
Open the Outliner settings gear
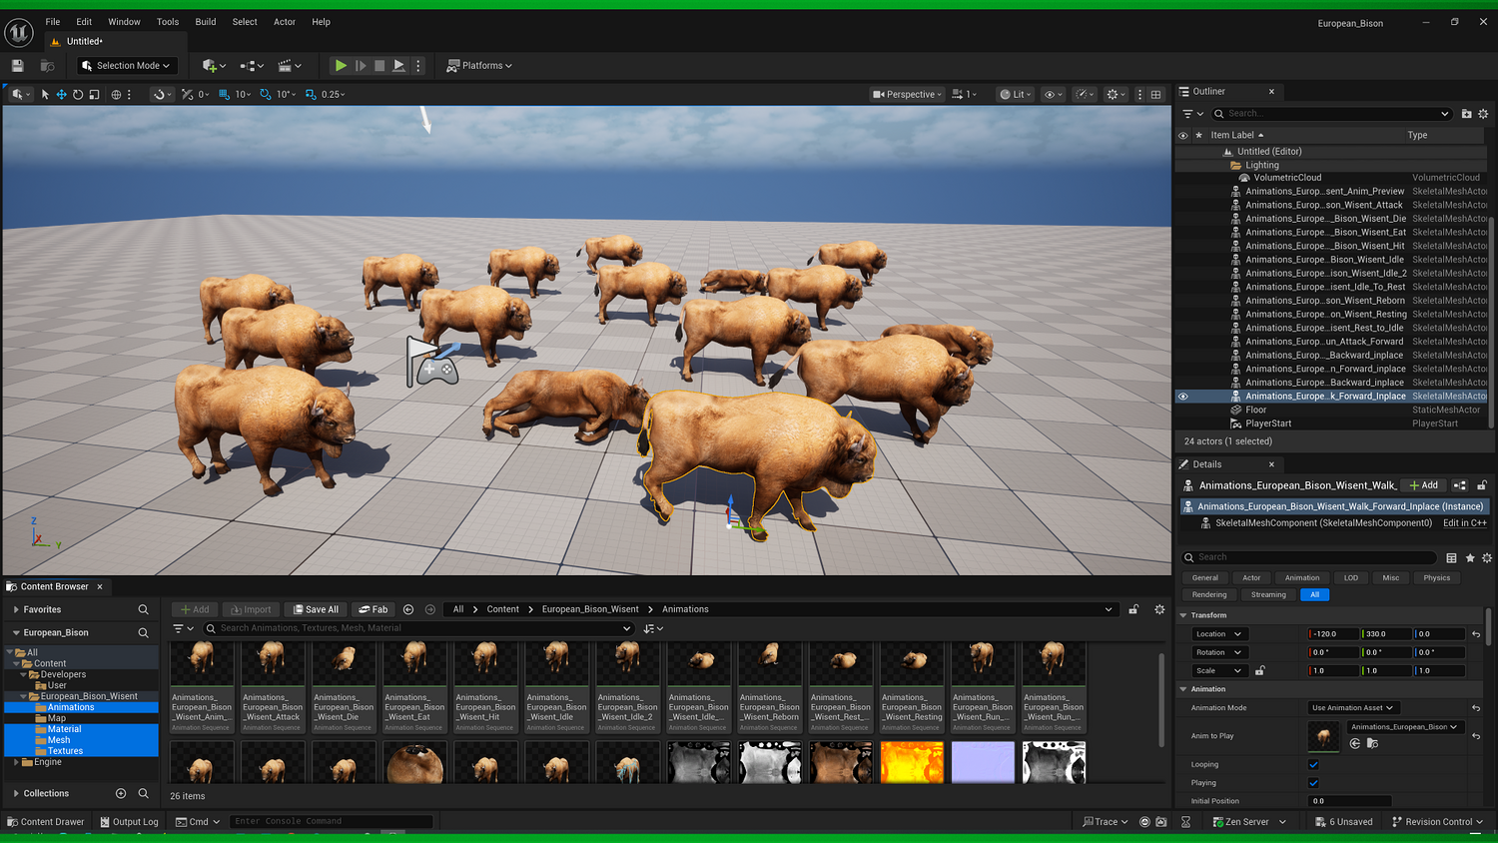(x=1483, y=114)
